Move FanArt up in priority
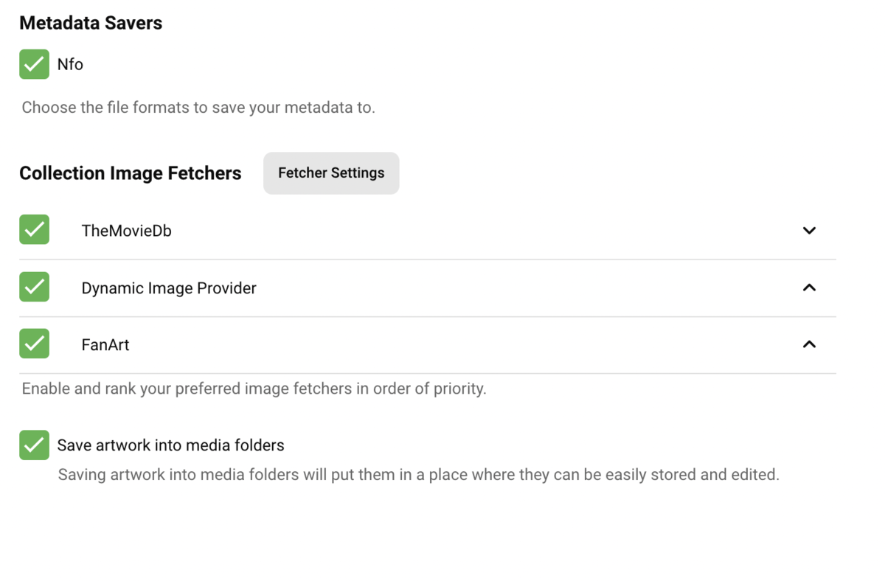885x581 pixels. [809, 344]
